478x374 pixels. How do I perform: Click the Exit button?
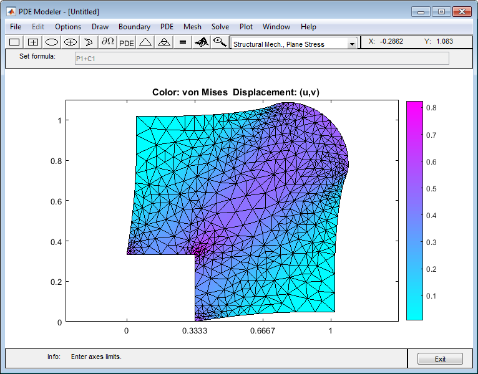440,359
